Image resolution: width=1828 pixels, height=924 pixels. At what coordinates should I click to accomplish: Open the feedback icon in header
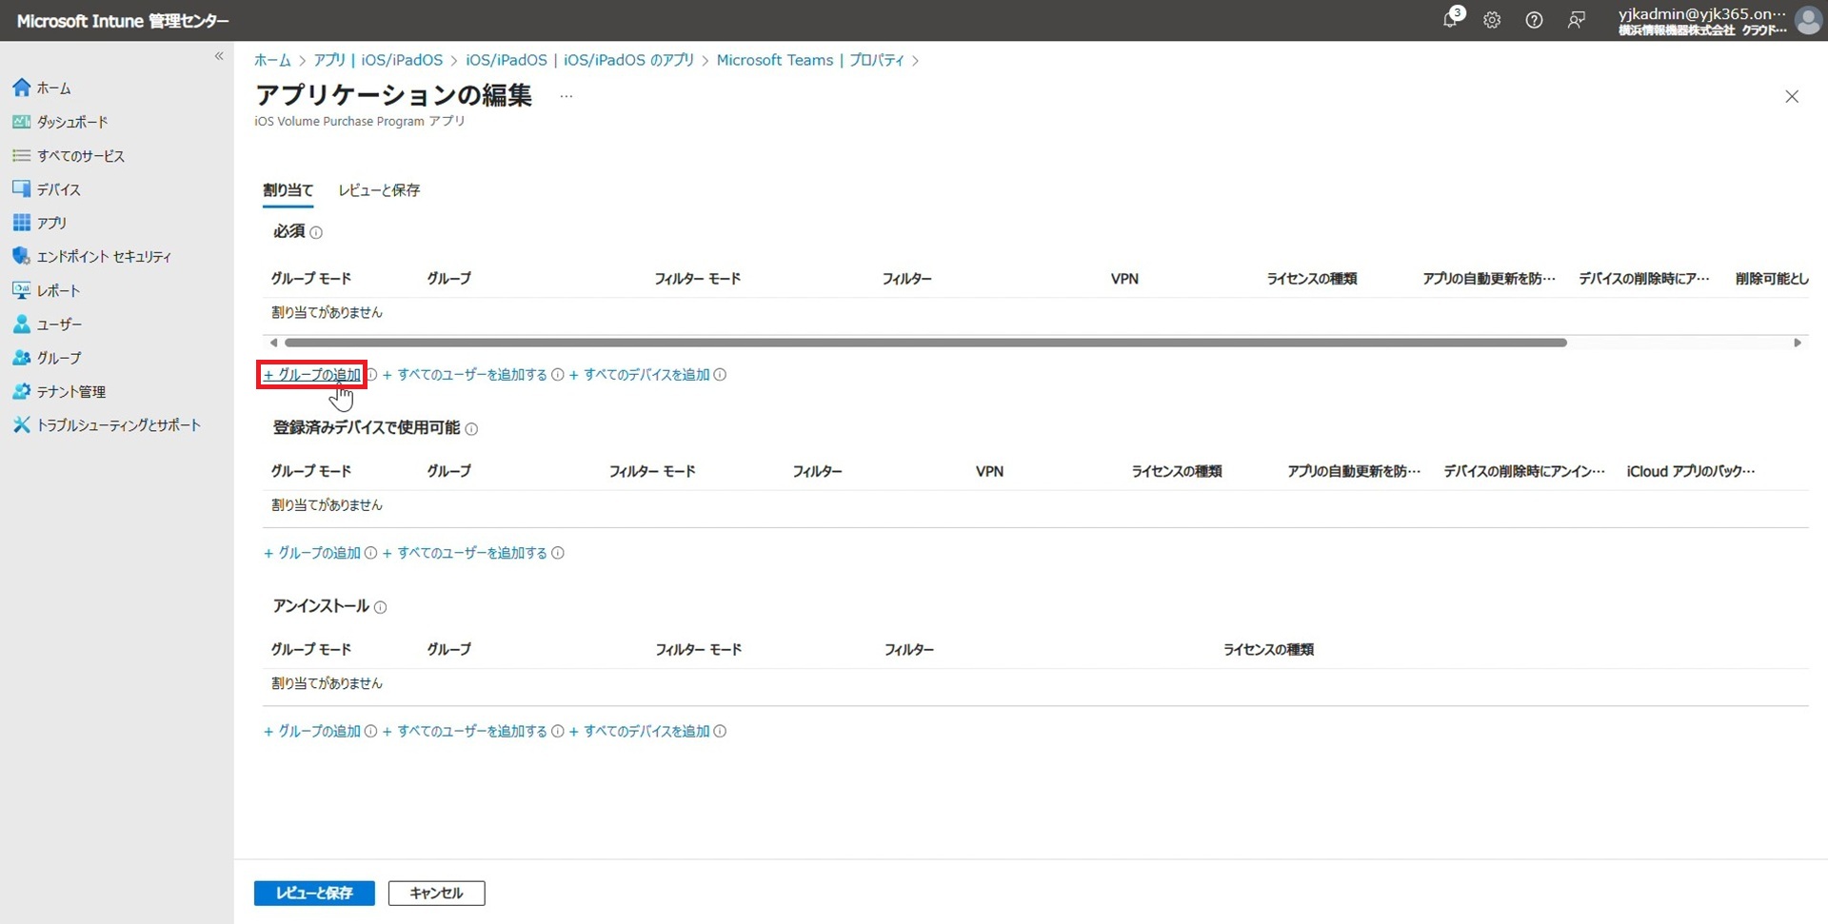pyautogui.click(x=1577, y=20)
